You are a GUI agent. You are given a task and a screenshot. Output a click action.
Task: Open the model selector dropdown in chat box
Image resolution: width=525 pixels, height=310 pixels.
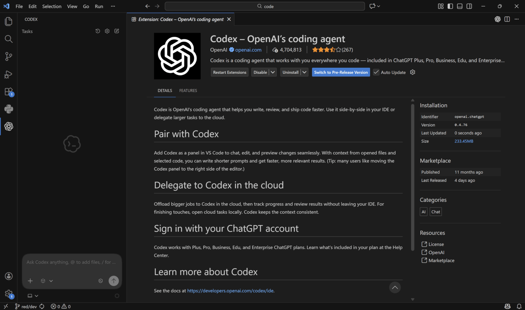47,281
